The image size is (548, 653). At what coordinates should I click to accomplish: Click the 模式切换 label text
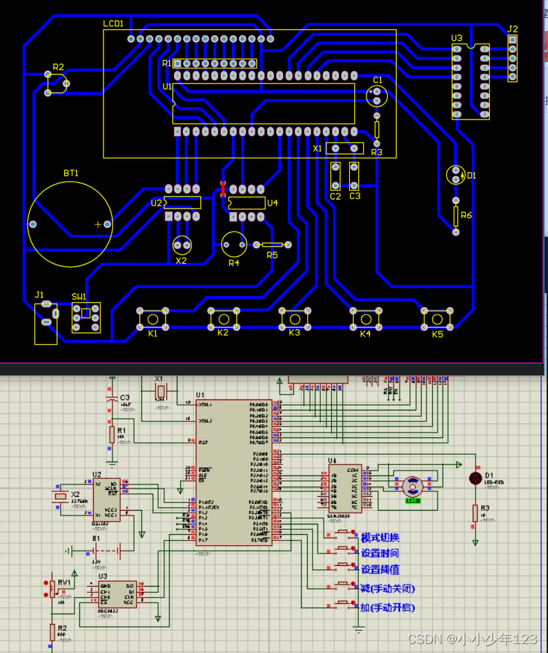380,538
